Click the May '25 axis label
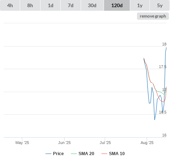 coord(22,143)
